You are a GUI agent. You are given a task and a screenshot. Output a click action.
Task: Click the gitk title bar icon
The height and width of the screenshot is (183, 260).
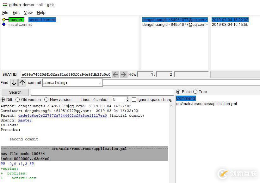[5, 5]
